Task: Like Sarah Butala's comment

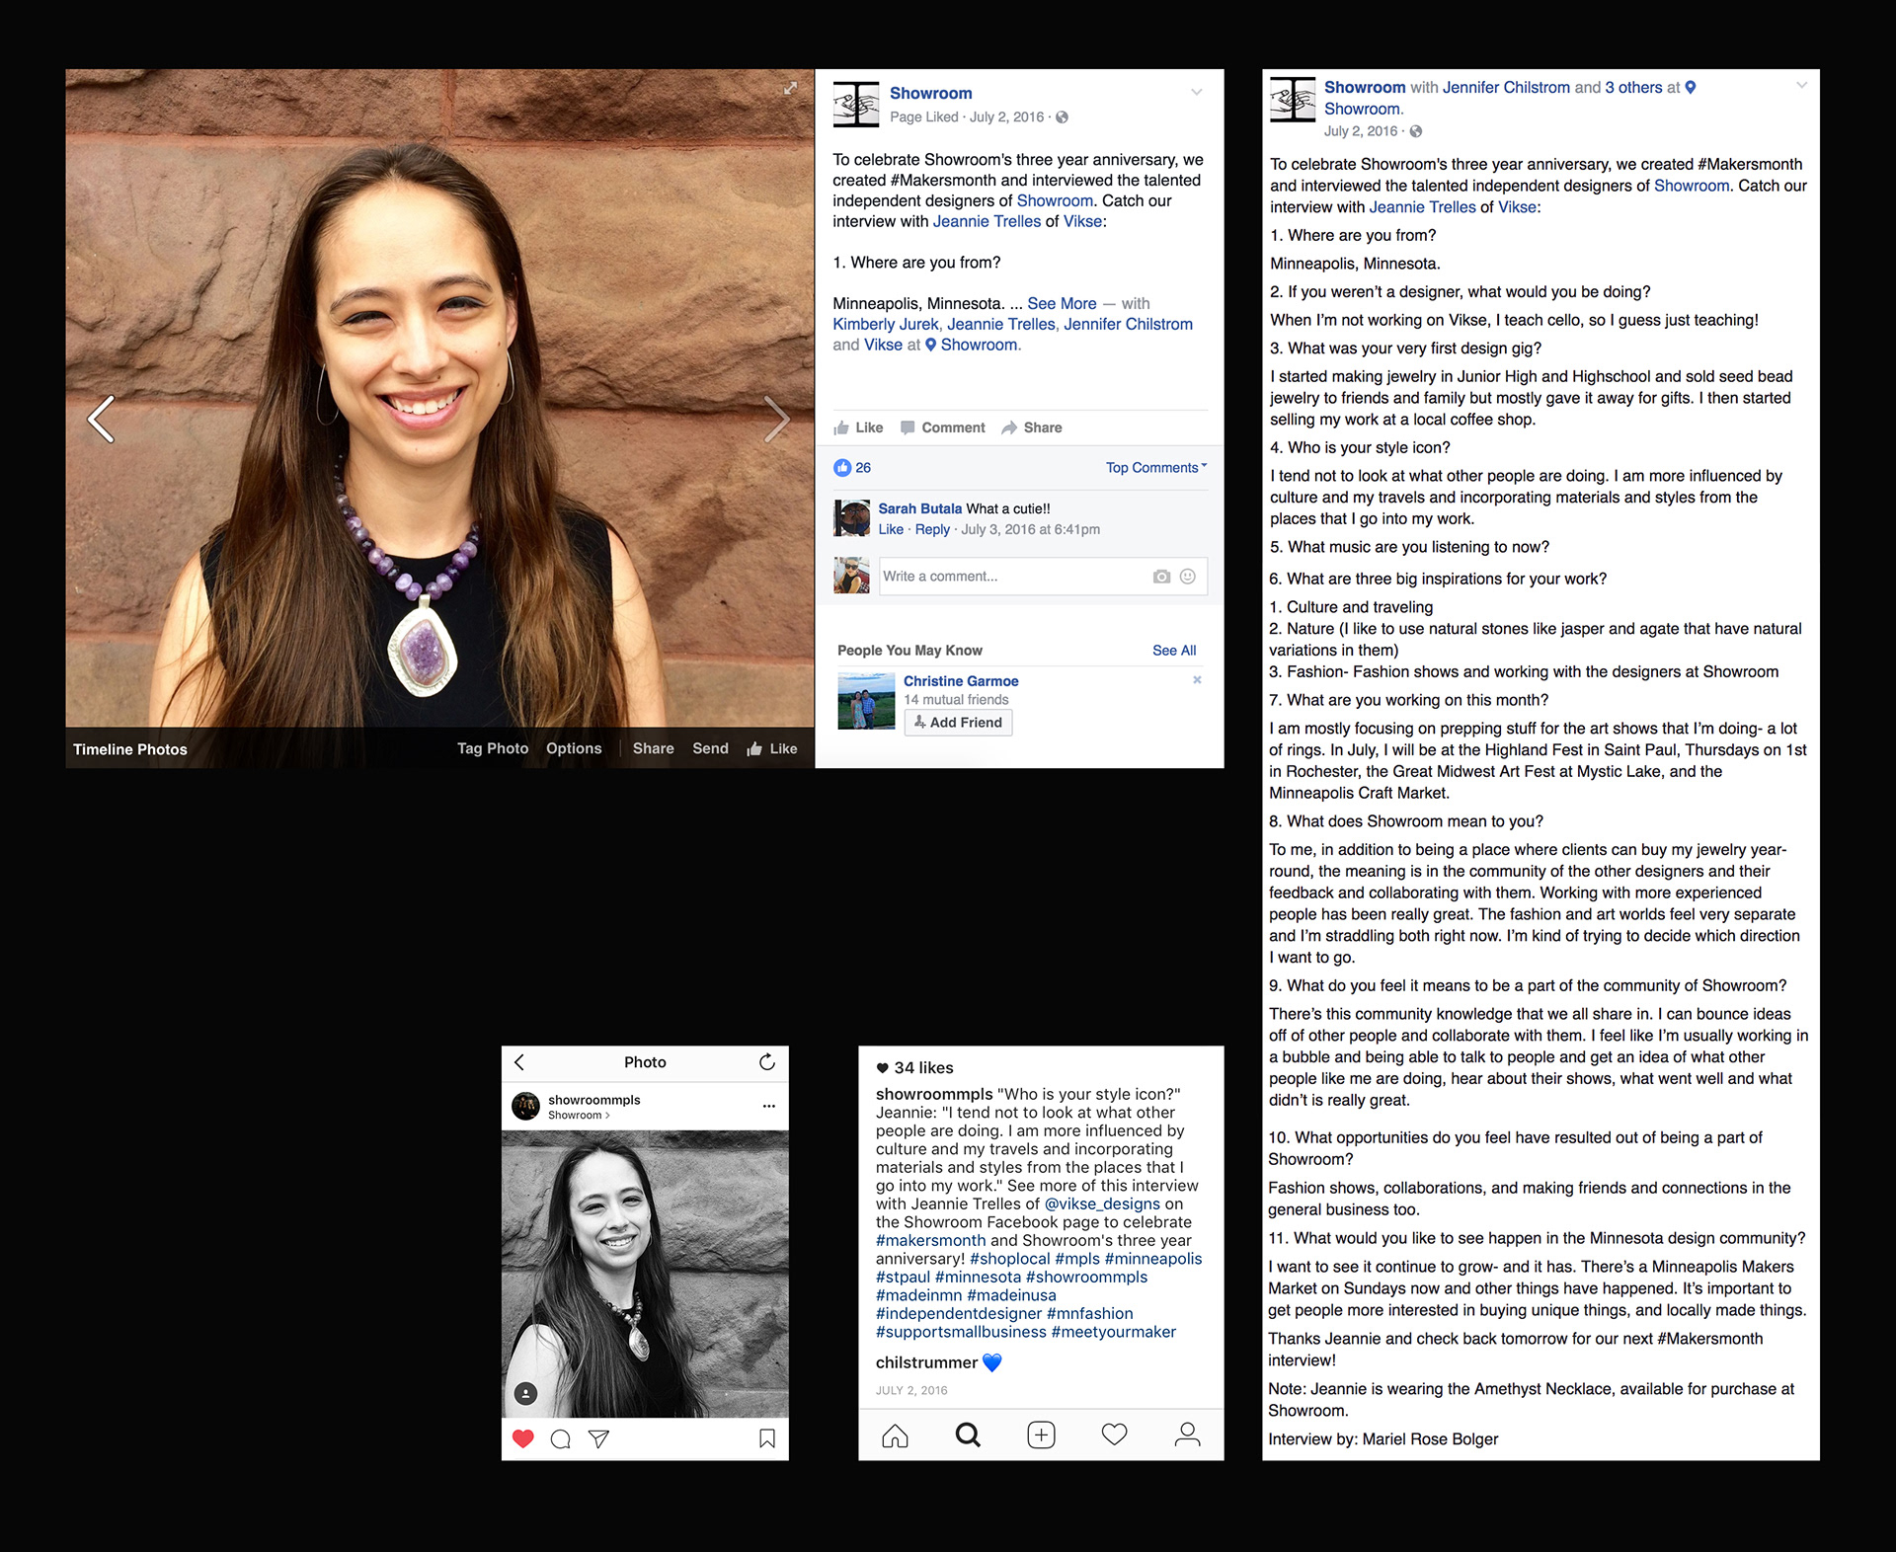Action: click(x=891, y=529)
